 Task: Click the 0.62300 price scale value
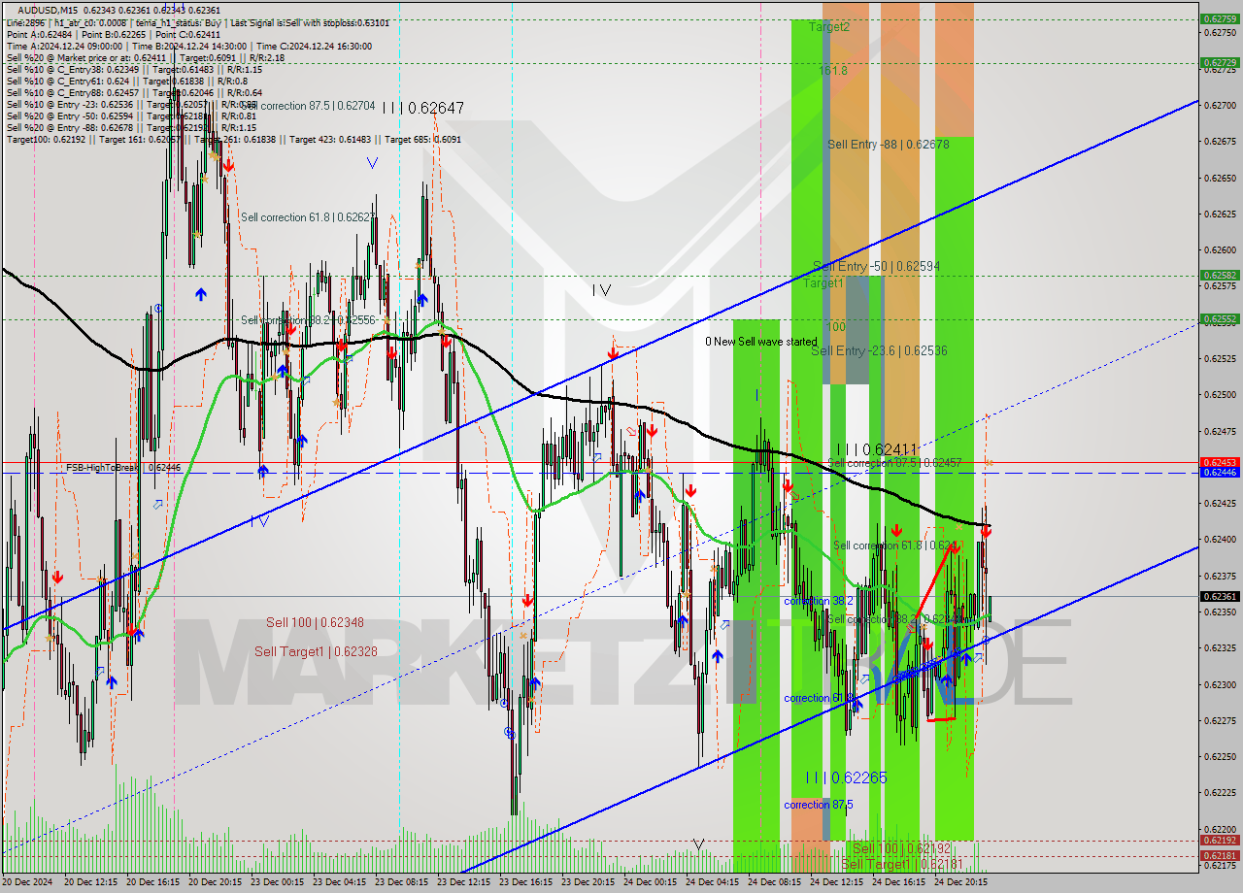tap(1220, 684)
